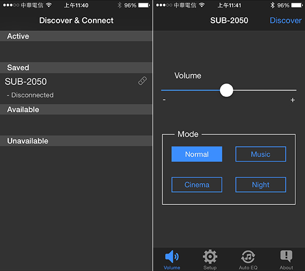305x271 pixels.
Task: Switch to the Auto EQ tab
Action: tap(248, 260)
